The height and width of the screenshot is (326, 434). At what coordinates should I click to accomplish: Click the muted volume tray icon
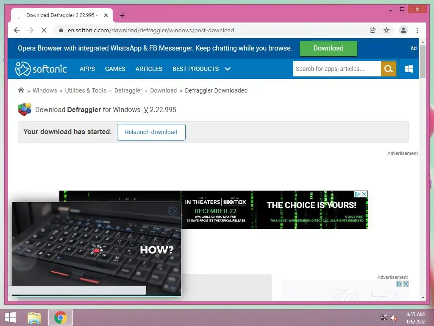pos(394,318)
